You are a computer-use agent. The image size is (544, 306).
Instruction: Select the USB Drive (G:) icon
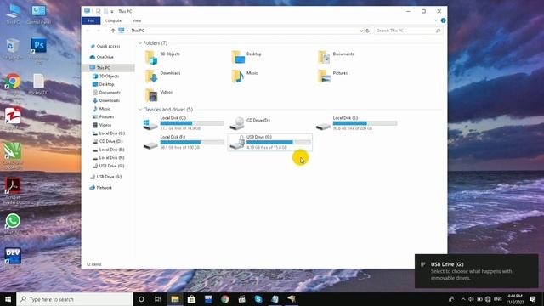pos(237,142)
